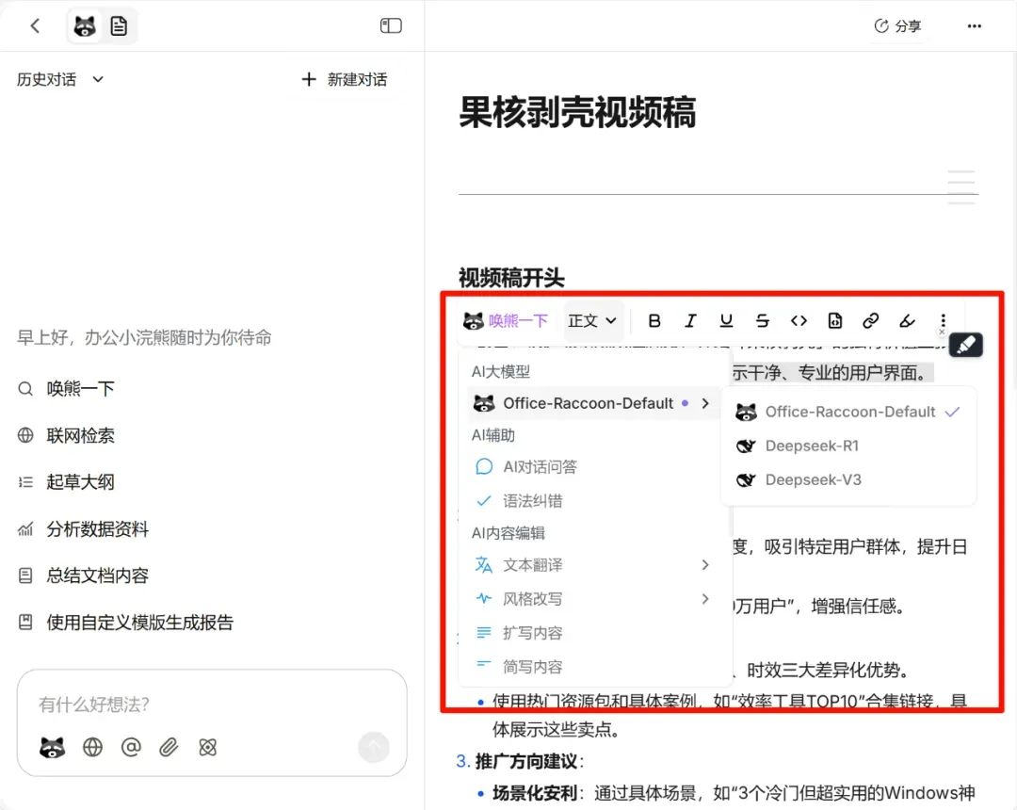This screenshot has height=810, width=1017.
Task: Focus the 有什么好想法? chat input
Action: point(212,705)
